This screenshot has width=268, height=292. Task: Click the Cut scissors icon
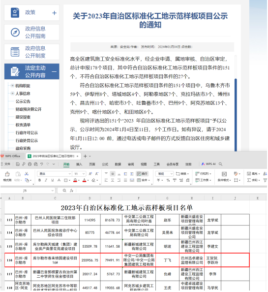27,174
